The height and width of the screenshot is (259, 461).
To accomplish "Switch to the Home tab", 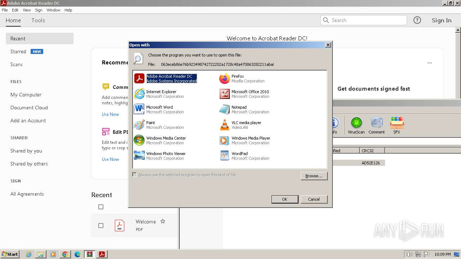I will tap(13, 20).
